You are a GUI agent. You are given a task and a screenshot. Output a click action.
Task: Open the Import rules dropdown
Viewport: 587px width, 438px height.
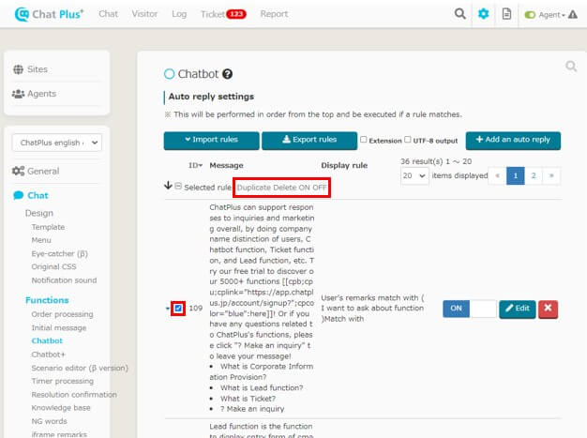point(212,140)
